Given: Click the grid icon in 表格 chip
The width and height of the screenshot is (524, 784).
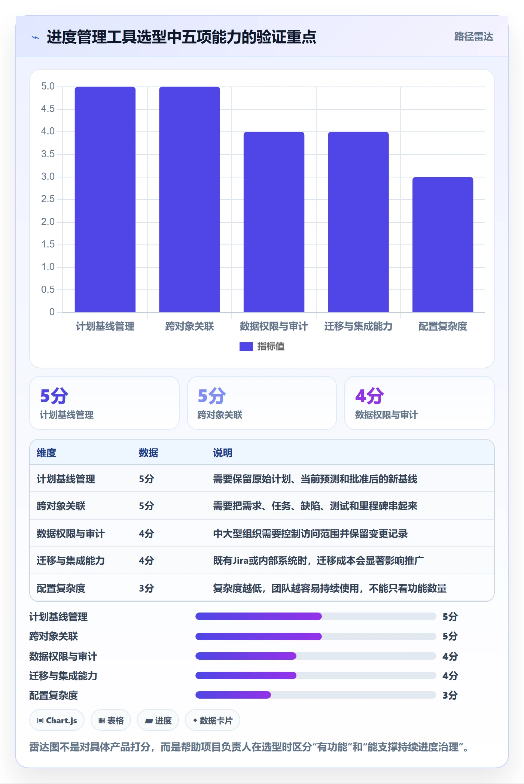Looking at the screenshot, I should [x=101, y=721].
